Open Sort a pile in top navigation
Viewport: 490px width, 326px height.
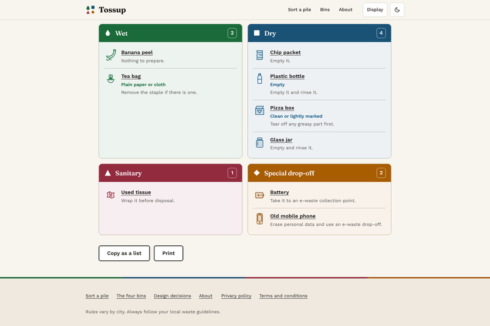(299, 10)
